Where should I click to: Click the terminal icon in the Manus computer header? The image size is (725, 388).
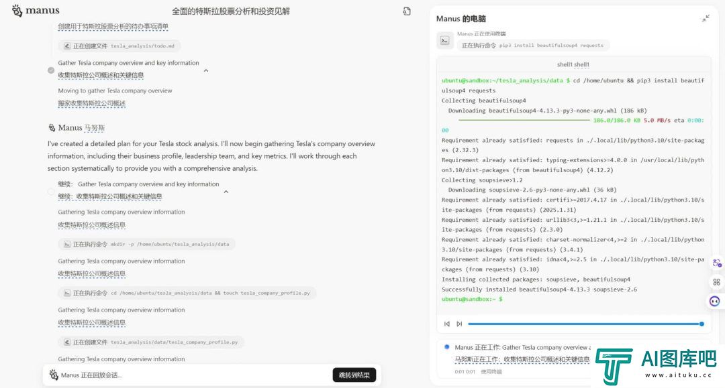445,41
